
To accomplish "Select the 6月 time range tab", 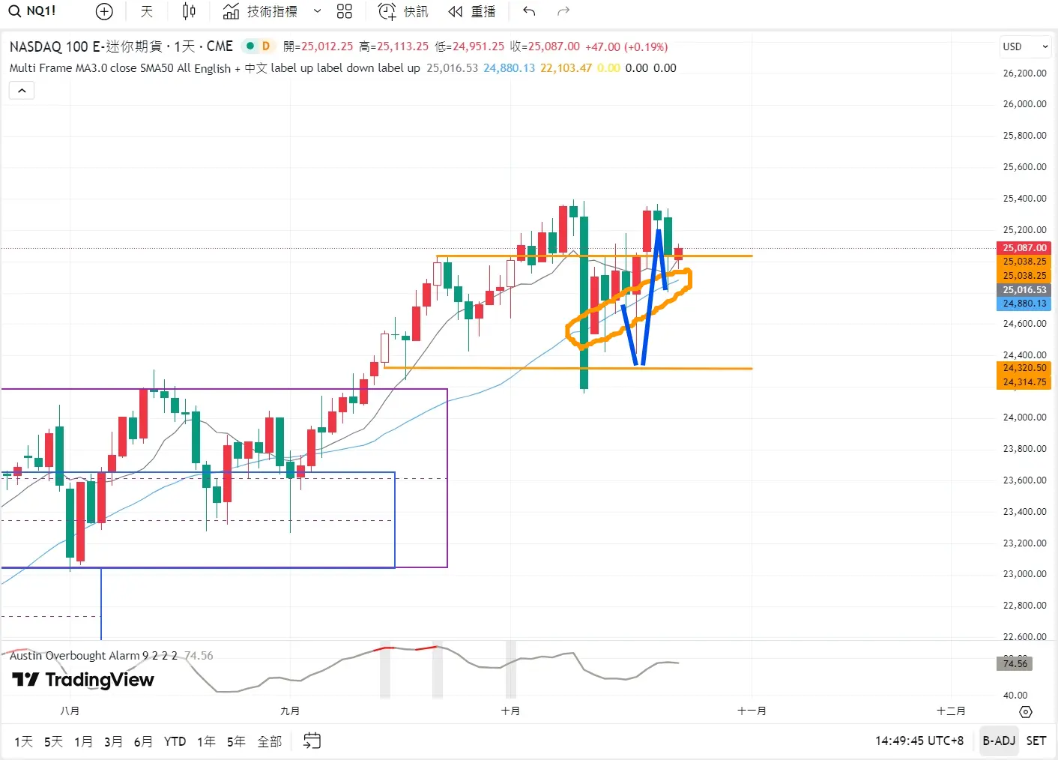I will pyautogui.click(x=143, y=741).
